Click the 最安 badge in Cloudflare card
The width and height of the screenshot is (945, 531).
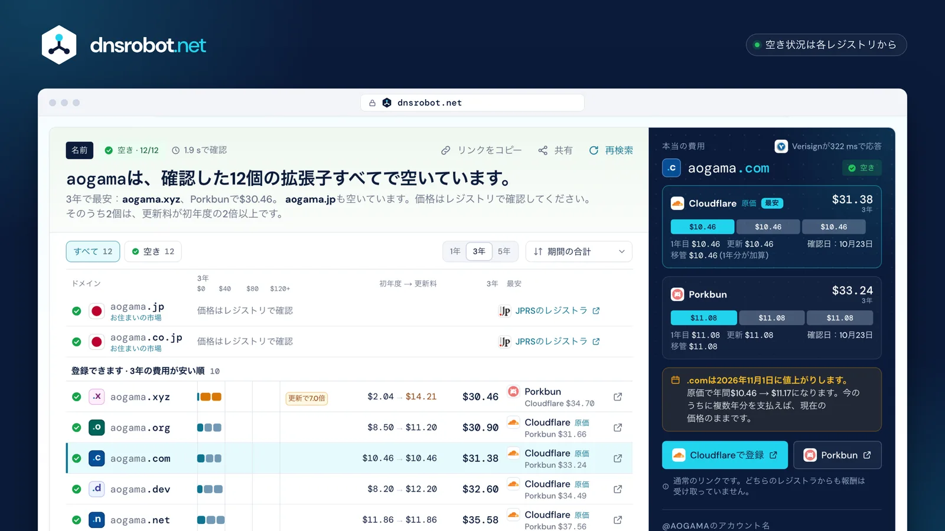click(772, 203)
